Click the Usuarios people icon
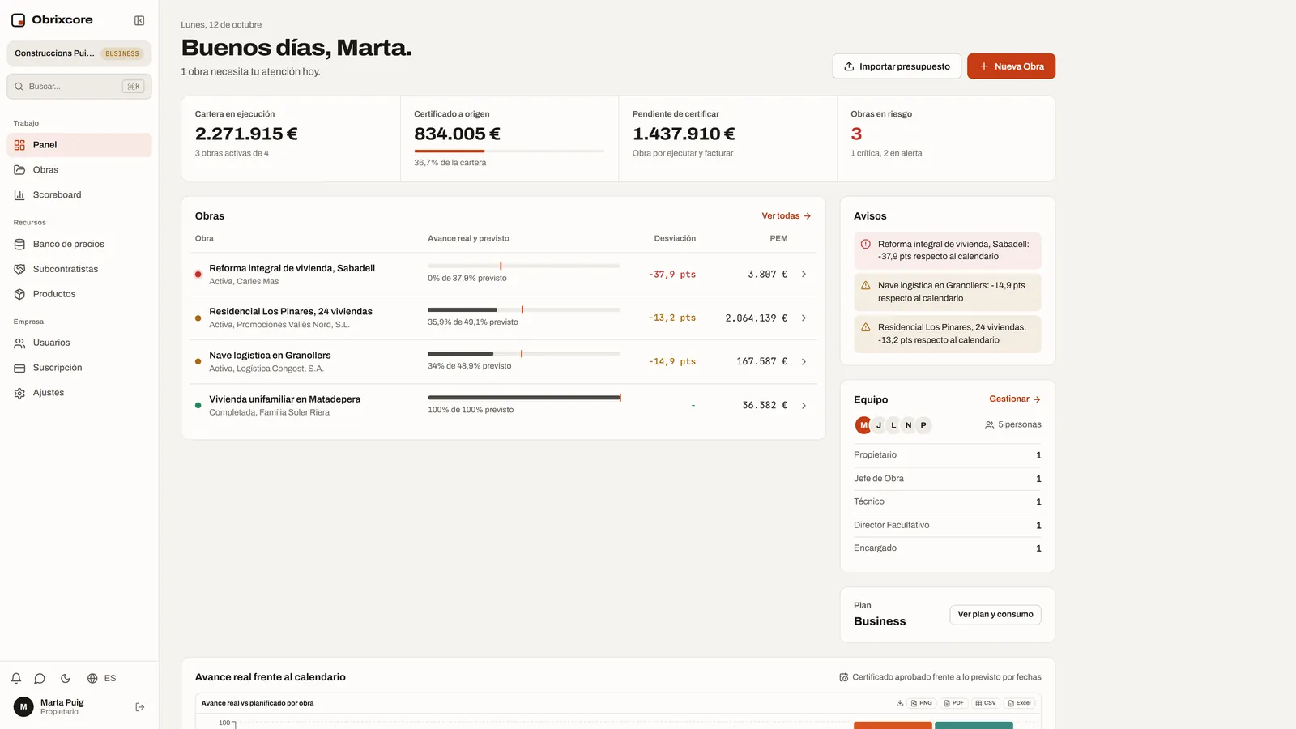The image size is (1296, 729). coord(19,343)
